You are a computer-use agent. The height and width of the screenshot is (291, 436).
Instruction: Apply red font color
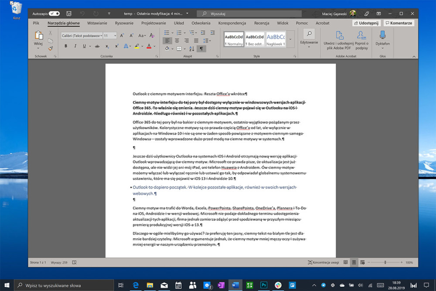tap(149, 46)
